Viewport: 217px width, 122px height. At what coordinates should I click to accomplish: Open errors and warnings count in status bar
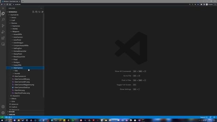(x=8, y=117)
